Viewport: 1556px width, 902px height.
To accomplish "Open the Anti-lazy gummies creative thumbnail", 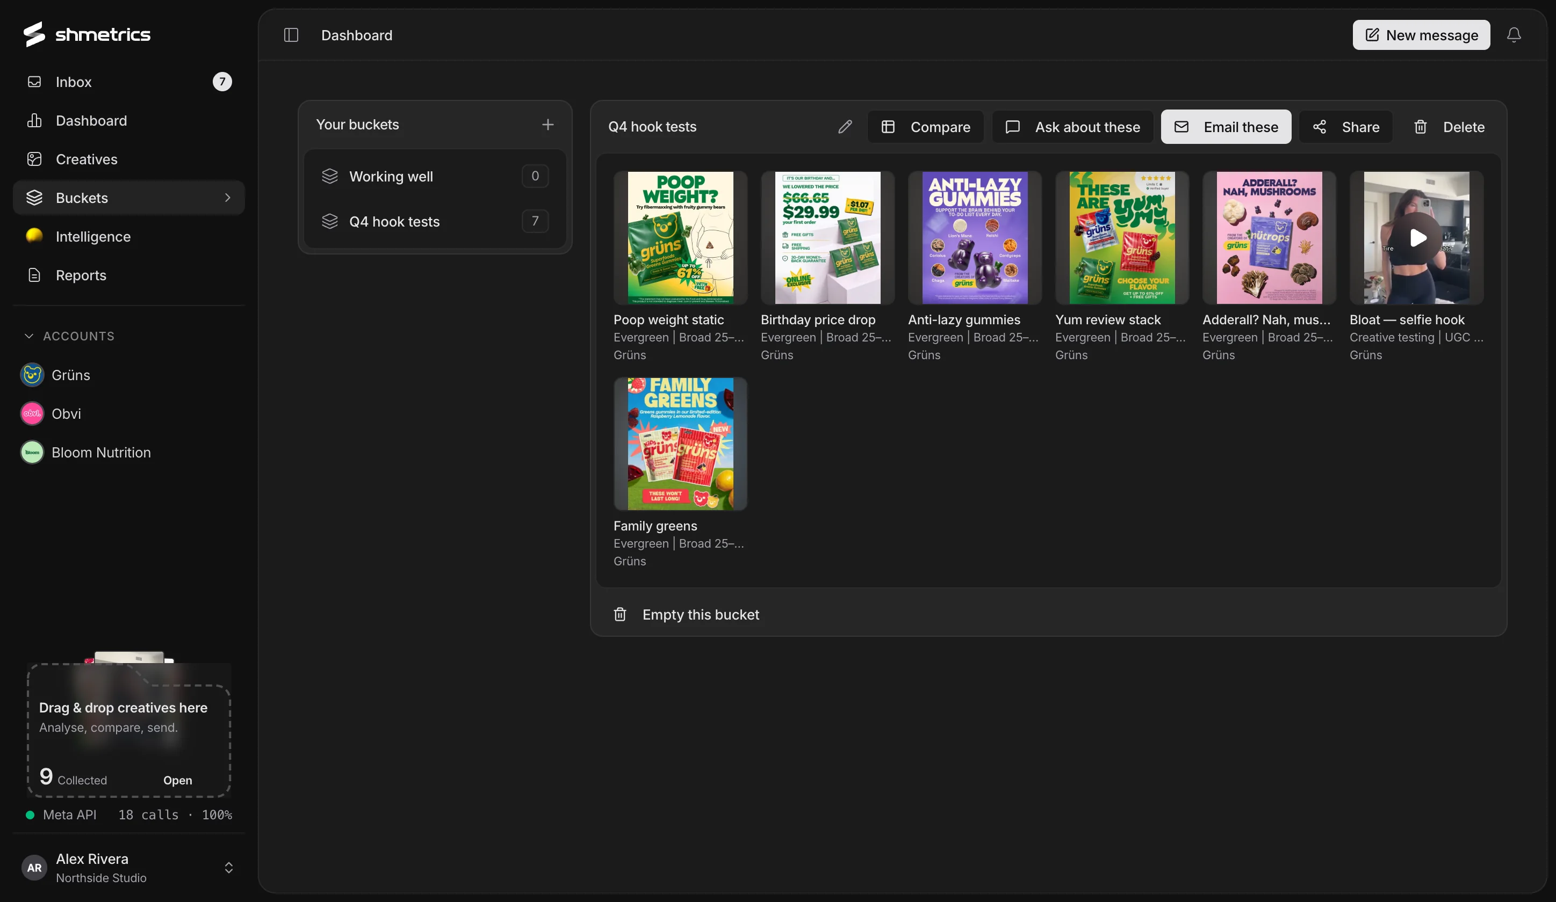I will coord(974,237).
